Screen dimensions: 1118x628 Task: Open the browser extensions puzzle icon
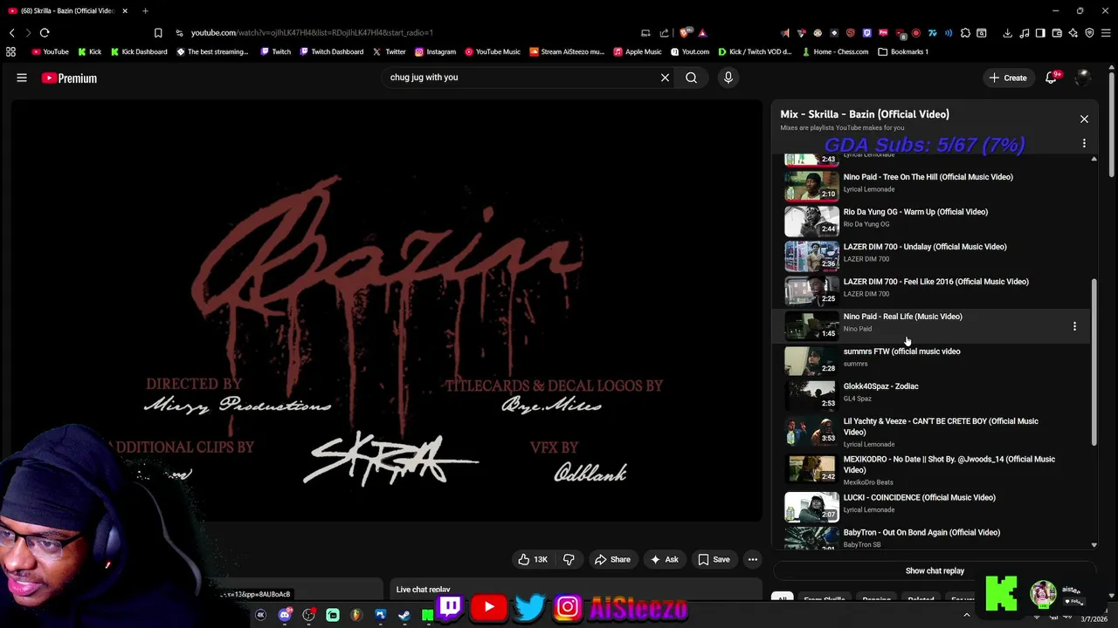coord(965,33)
